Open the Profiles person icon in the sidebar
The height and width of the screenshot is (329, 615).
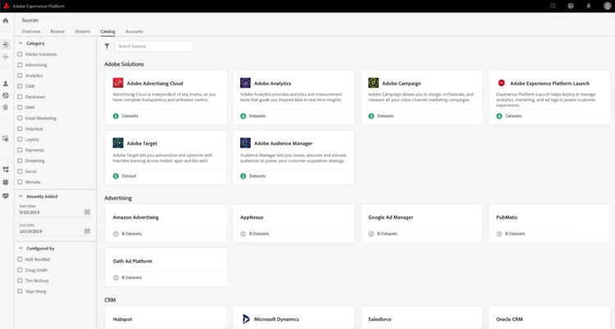point(6,83)
